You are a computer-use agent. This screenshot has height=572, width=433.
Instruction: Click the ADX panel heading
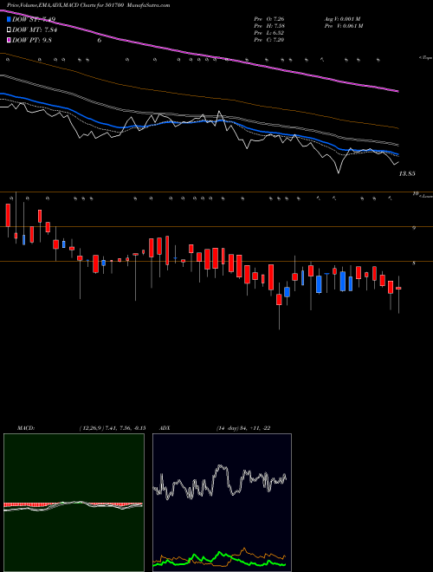(x=164, y=428)
